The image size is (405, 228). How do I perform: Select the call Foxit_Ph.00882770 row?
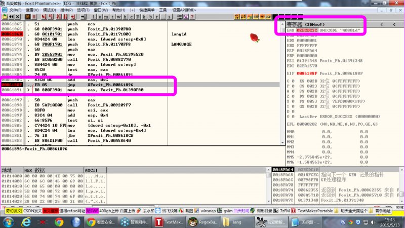pyautogui.click(x=141, y=59)
